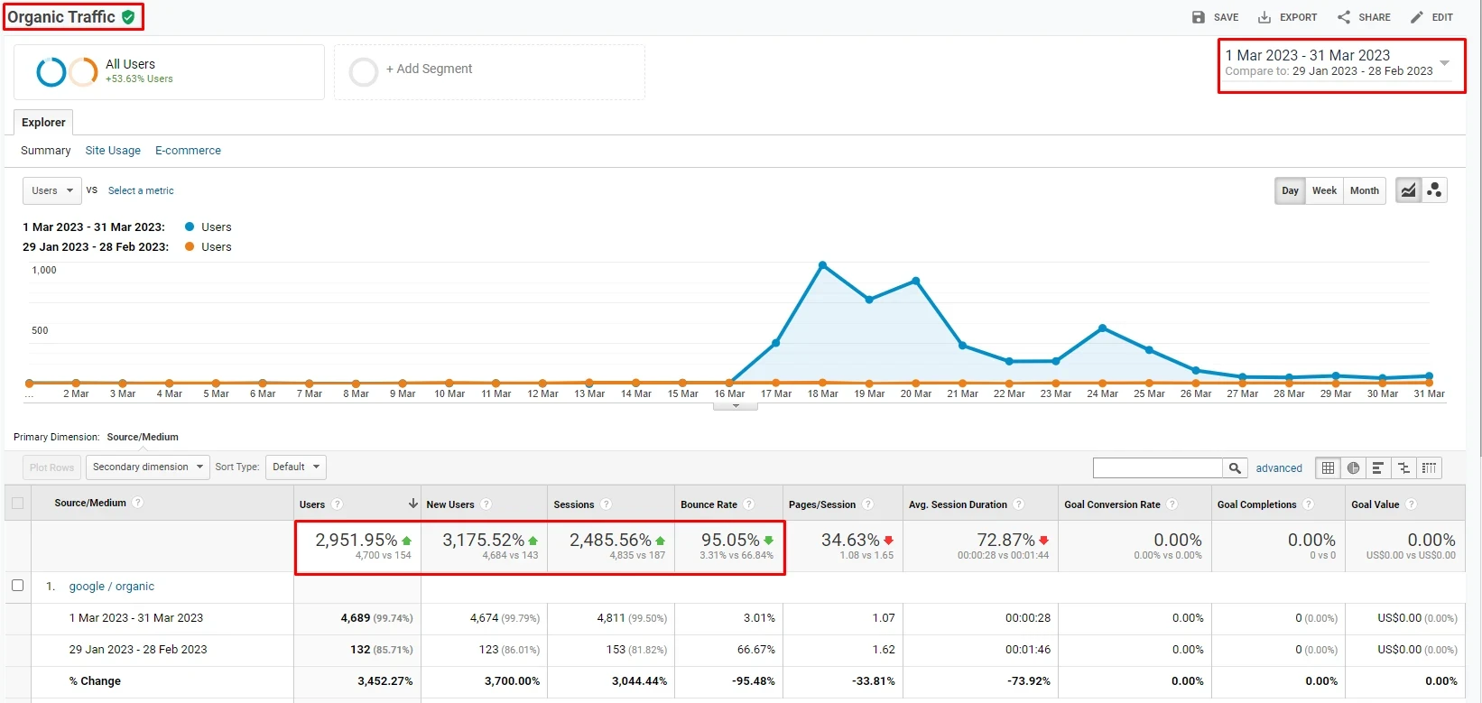Switch to the Site Usage tab
Image resolution: width=1482 pixels, height=703 pixels.
(x=113, y=151)
